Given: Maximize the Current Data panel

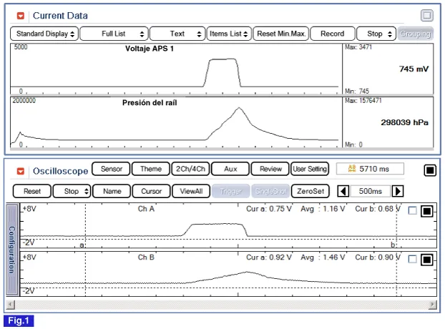Looking at the screenshot, I should point(426,15).
